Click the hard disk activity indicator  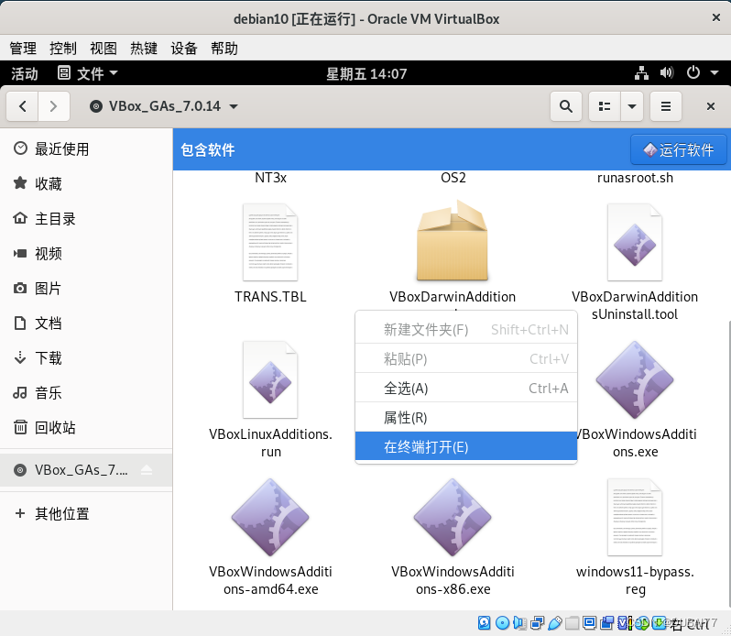tap(485, 622)
